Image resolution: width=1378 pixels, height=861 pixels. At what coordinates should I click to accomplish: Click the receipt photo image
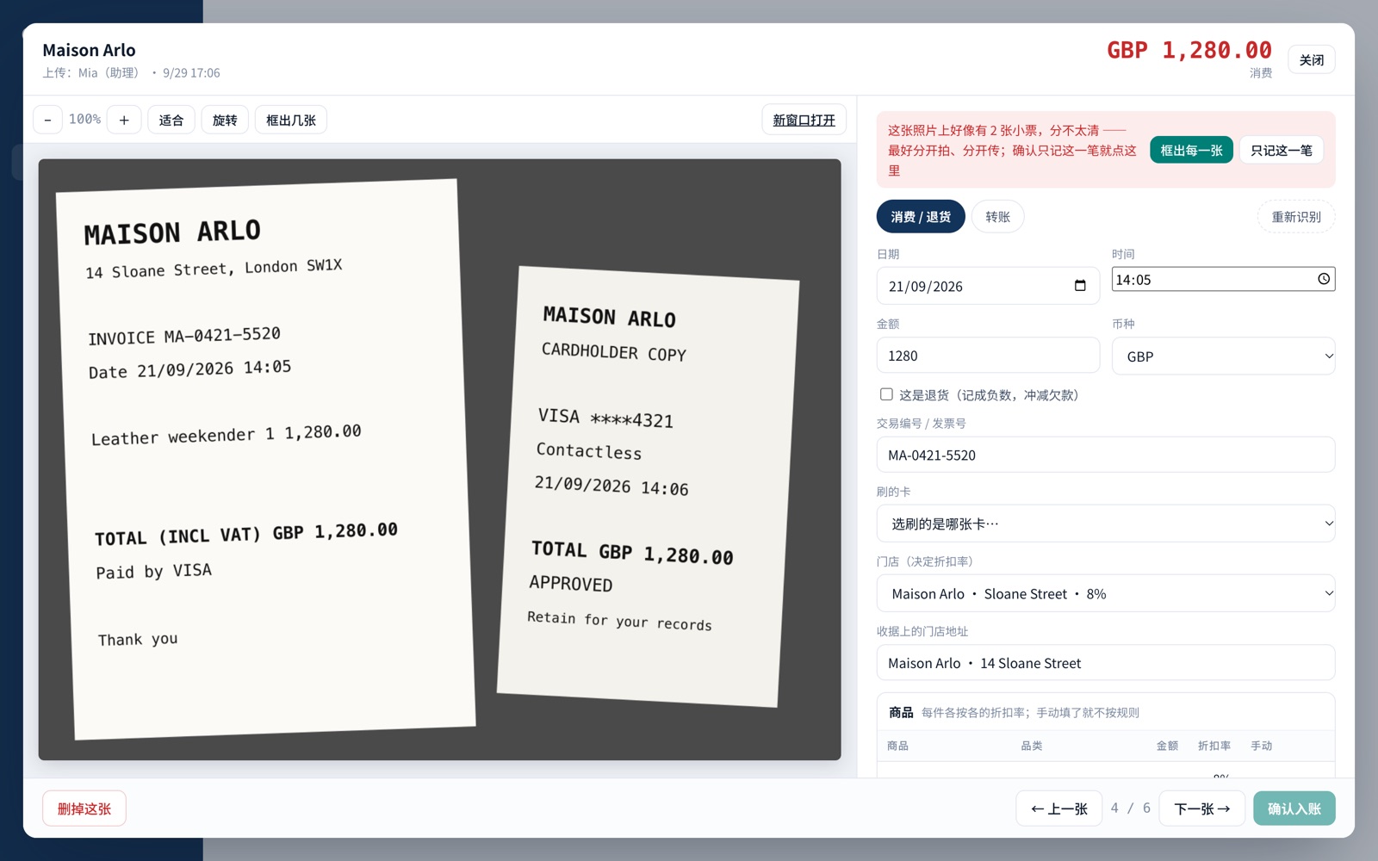click(x=439, y=459)
